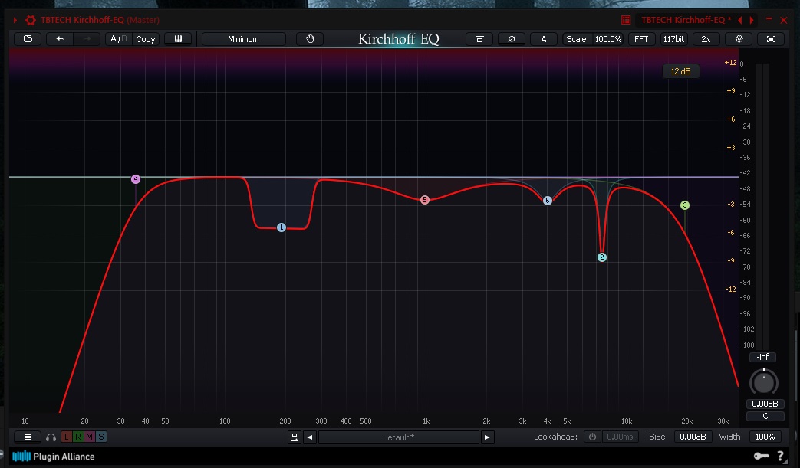Select EQ band node 4 high-pass
This screenshot has width=800, height=468.
pos(135,178)
